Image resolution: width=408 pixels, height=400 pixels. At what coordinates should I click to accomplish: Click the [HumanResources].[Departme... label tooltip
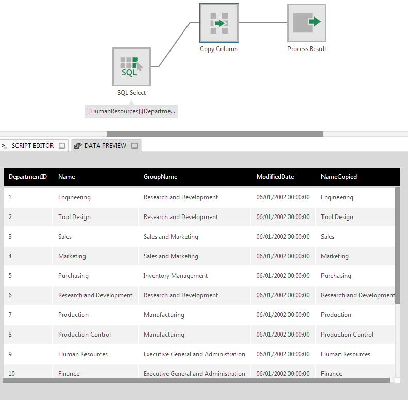pyautogui.click(x=131, y=111)
